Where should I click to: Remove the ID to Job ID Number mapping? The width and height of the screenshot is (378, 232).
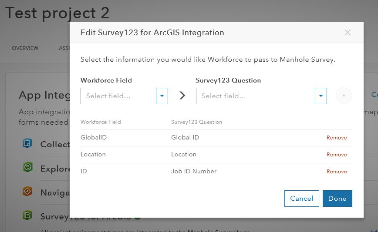[337, 172]
